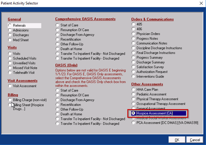The width and height of the screenshot is (206, 145).
Task: Choose the Physician Orders radio button
Action: coord(133,34)
